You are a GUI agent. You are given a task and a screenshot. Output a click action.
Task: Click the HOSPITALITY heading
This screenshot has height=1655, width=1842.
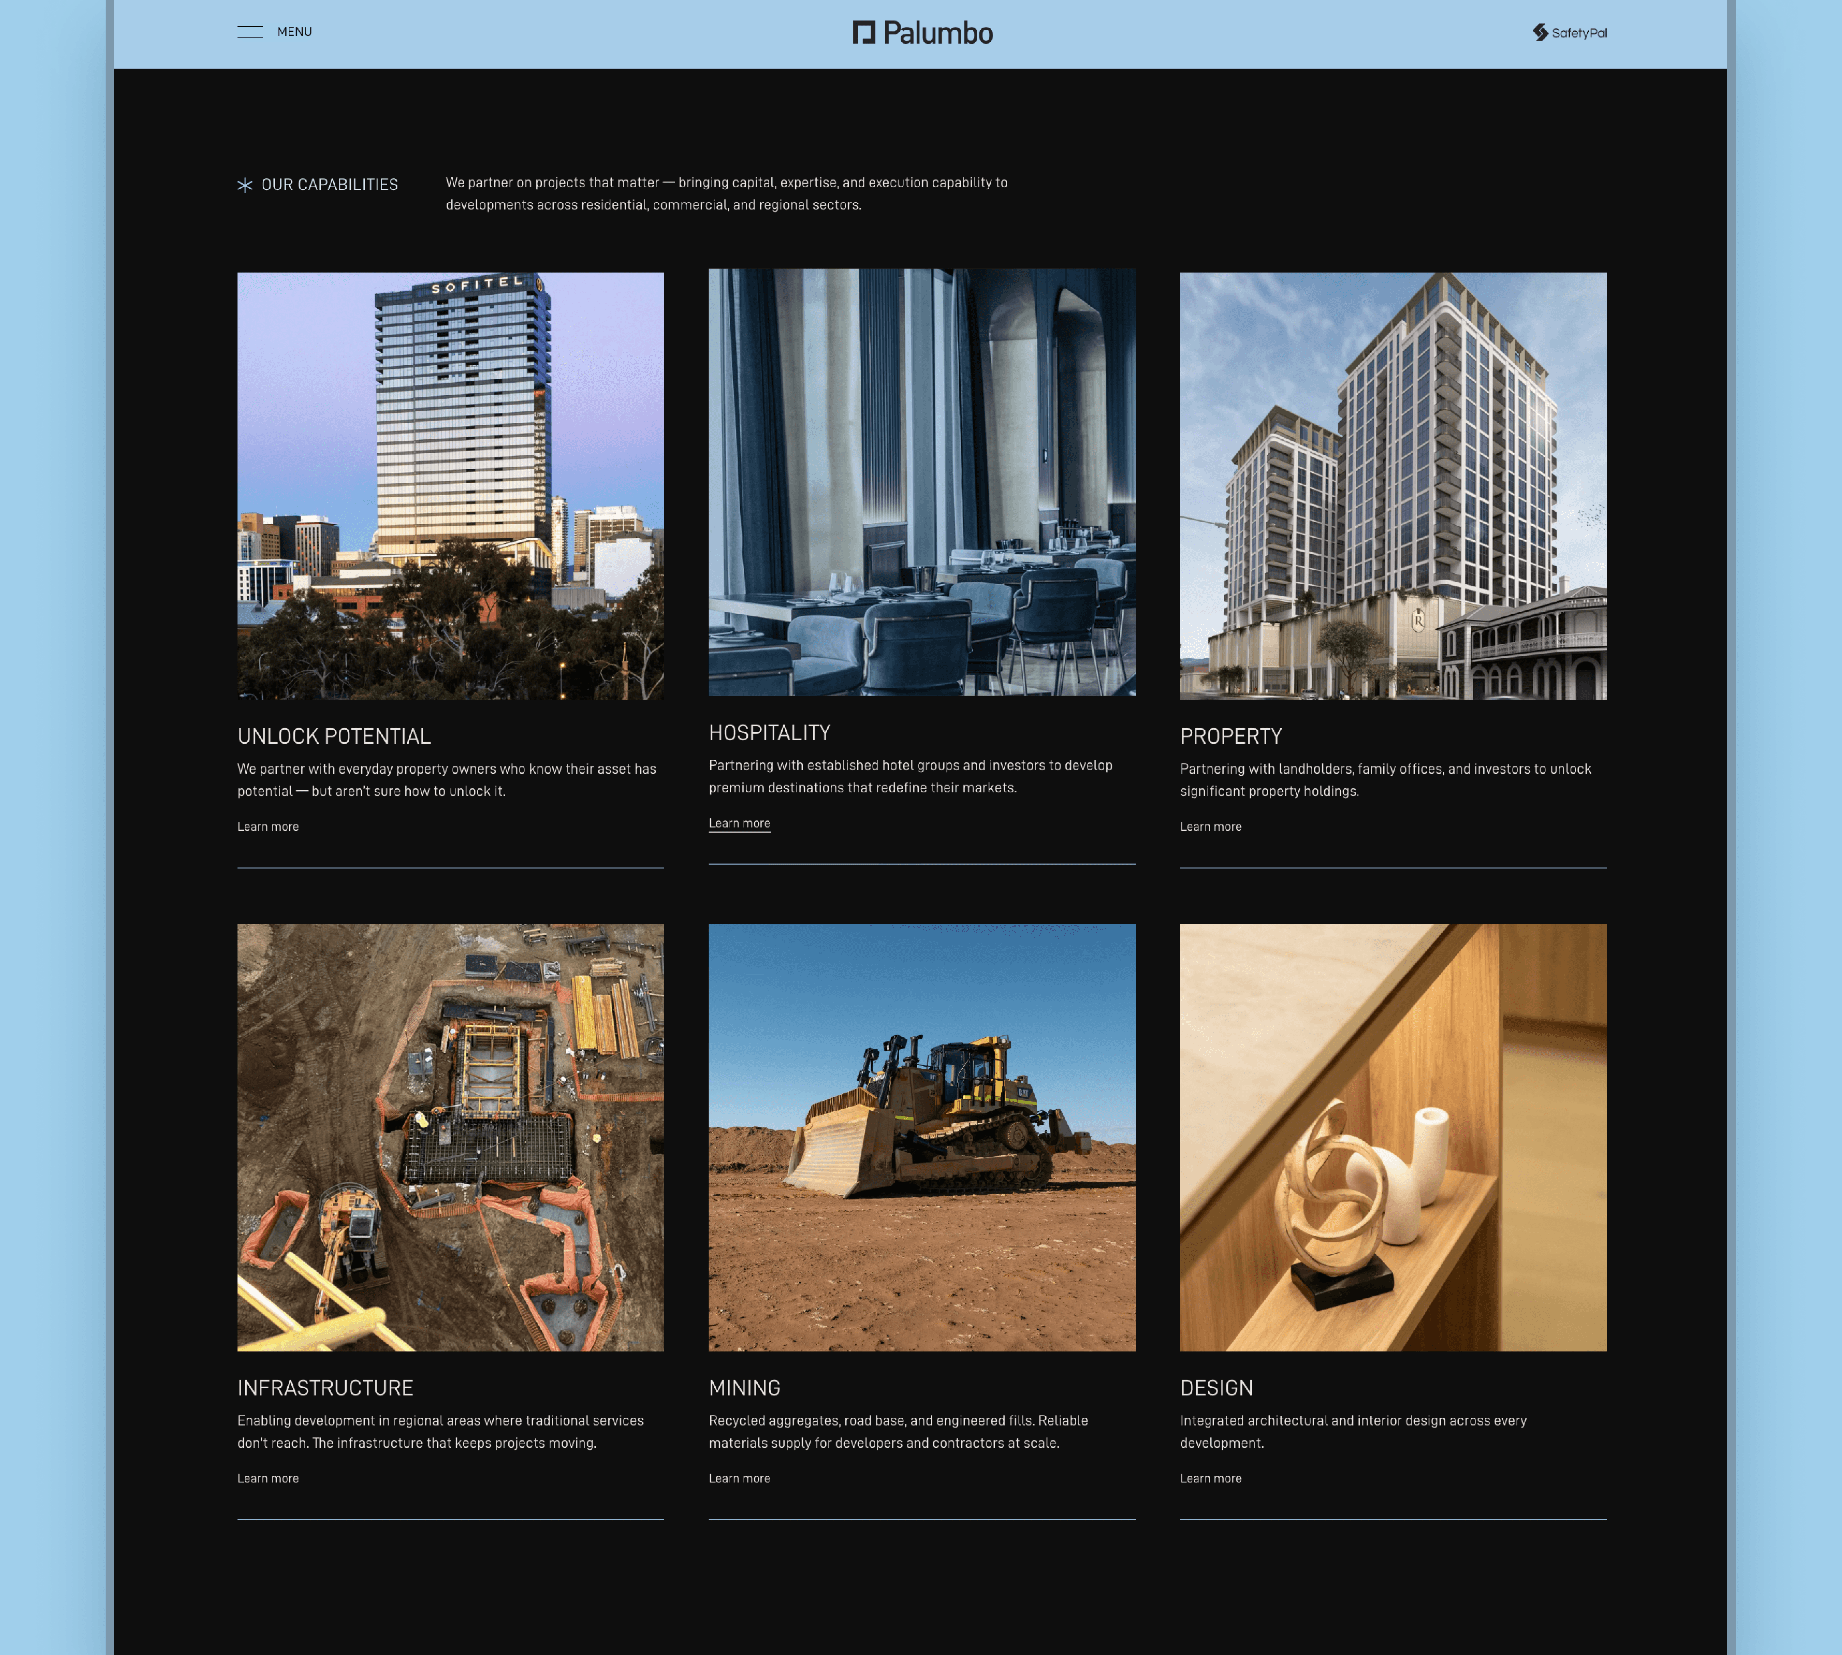pyautogui.click(x=769, y=733)
